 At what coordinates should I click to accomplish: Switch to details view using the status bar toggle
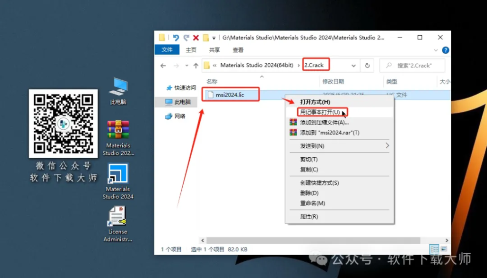click(x=434, y=249)
